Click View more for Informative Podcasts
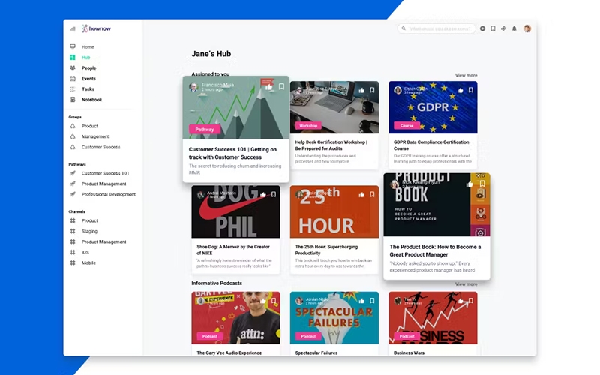The width and height of the screenshot is (600, 375). coord(466,284)
